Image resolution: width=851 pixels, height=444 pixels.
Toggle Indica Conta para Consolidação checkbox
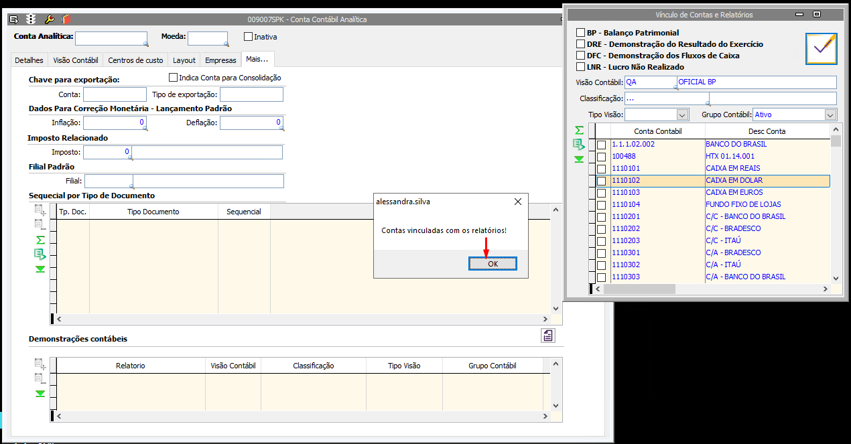174,78
